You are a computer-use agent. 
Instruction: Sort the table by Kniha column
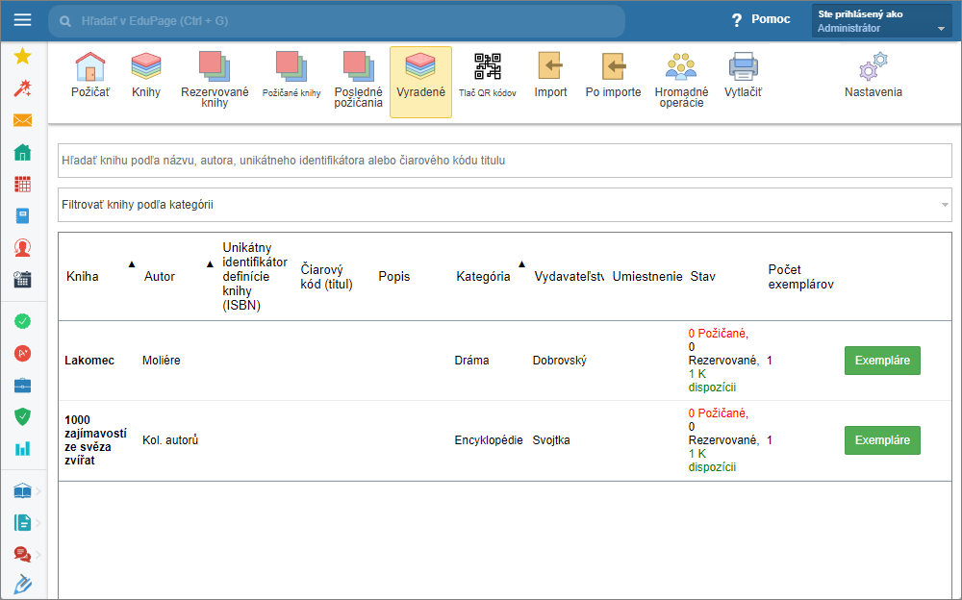83,277
